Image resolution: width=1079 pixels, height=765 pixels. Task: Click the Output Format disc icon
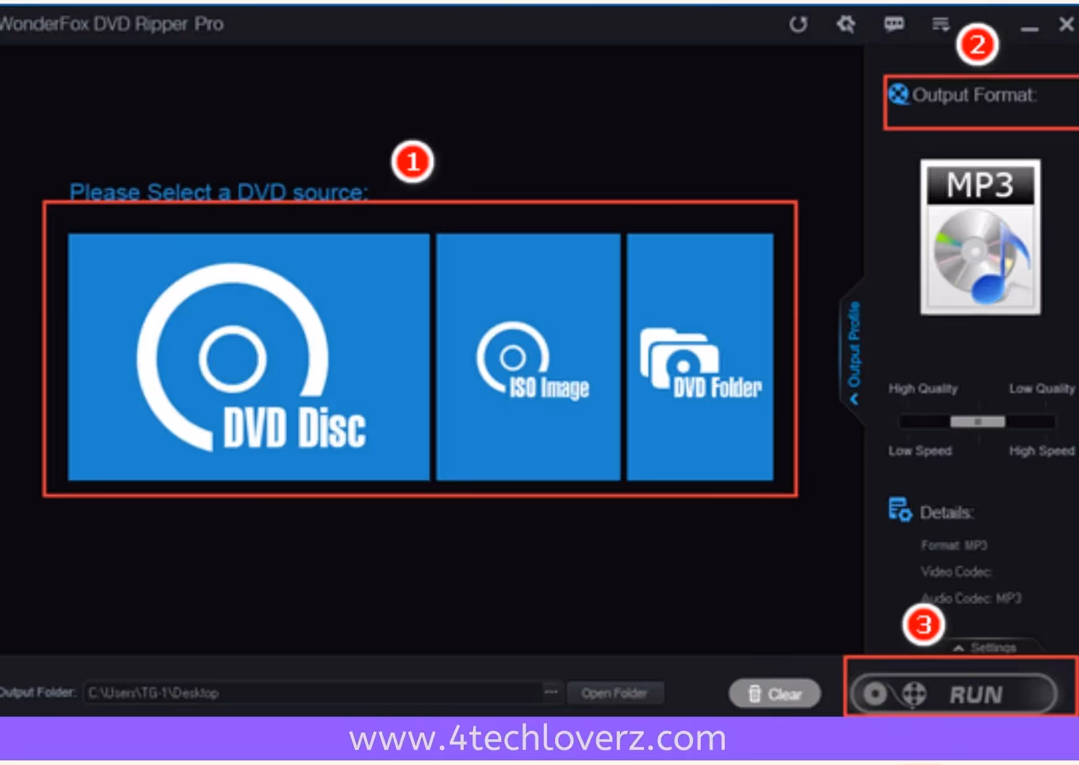899,95
